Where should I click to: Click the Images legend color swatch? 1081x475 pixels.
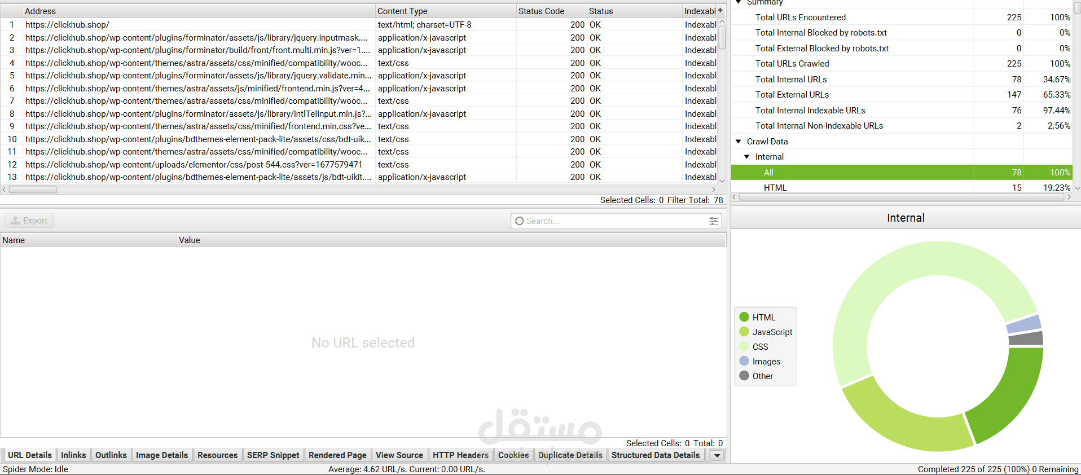pyautogui.click(x=744, y=361)
